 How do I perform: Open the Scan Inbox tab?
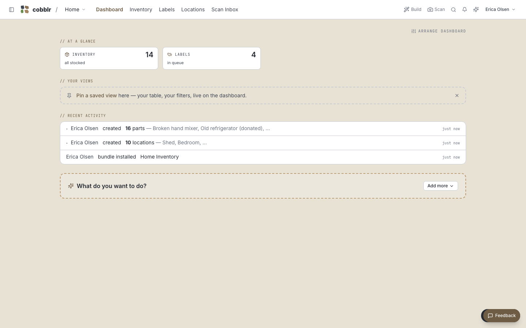point(225,9)
